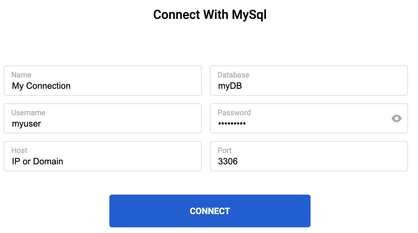418x233 pixels.
Task: Click the 'Password' field label
Action: [234, 113]
